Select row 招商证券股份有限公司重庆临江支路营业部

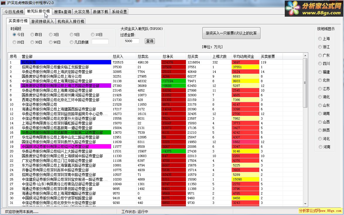(155, 67)
